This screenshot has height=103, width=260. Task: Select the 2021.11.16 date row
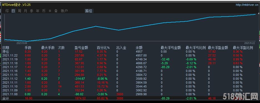click(10, 71)
